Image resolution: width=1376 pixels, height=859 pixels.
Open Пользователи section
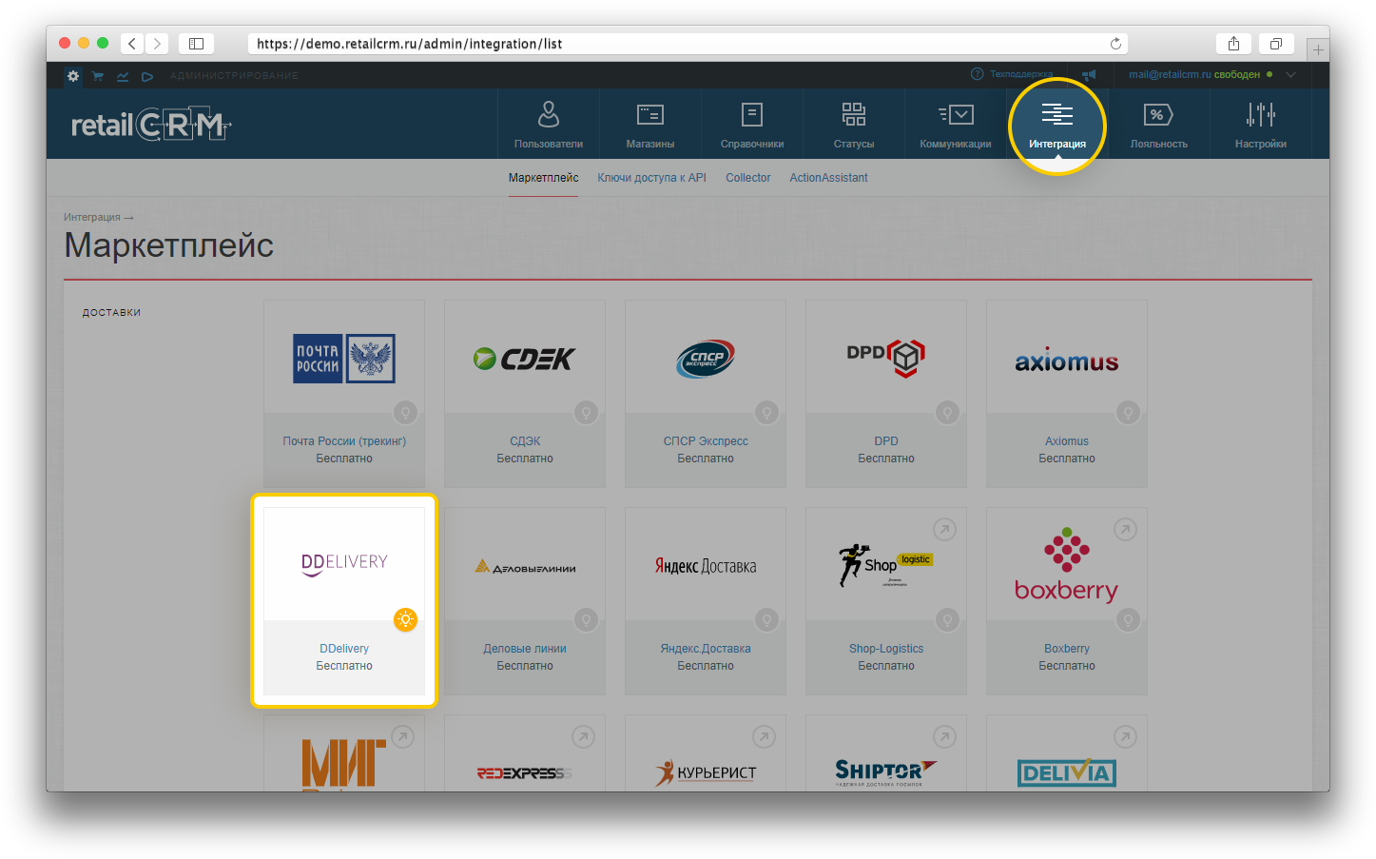(549, 125)
